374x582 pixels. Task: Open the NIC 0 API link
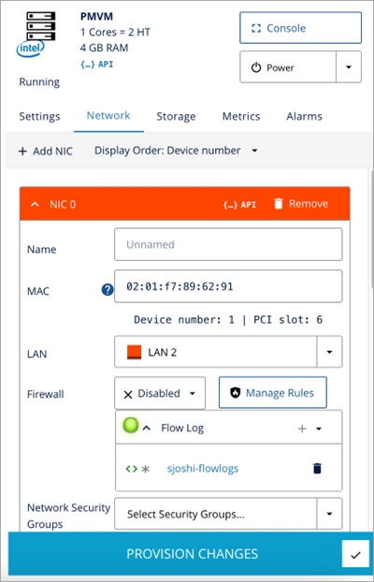point(239,205)
